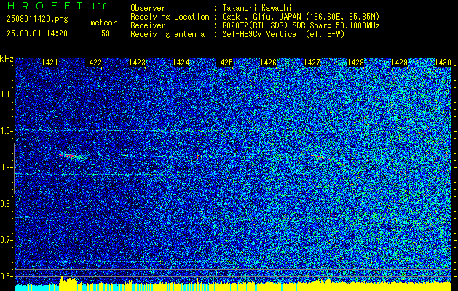Click the 1430 time marker
Screen dimensions: 458x291
tap(443, 62)
